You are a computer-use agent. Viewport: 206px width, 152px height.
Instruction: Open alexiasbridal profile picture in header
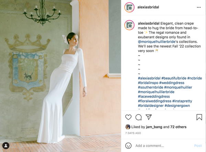click(129, 7)
